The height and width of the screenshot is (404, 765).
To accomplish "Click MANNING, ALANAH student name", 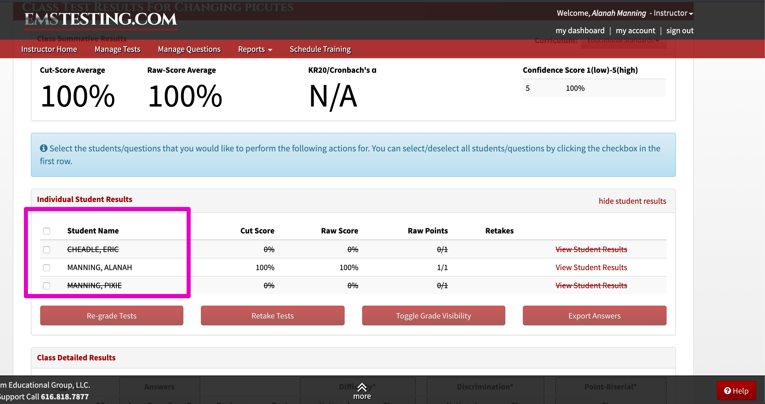I will click(x=100, y=267).
